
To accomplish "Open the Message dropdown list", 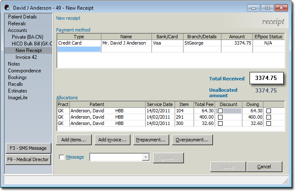I will [146, 157].
